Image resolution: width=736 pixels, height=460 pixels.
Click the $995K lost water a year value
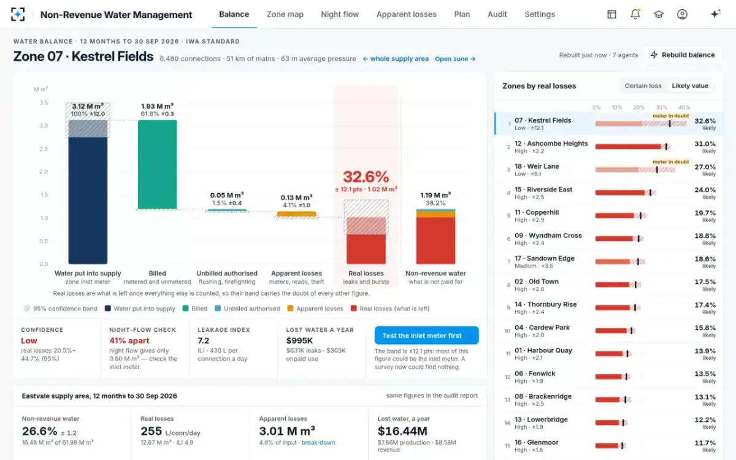(x=300, y=340)
